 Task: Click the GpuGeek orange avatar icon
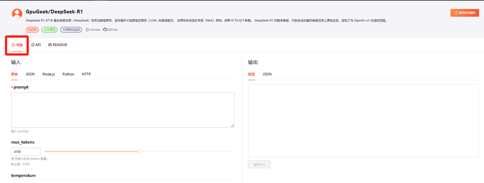pos(17,14)
